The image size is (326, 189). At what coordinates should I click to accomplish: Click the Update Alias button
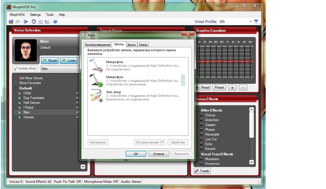tap(25, 68)
